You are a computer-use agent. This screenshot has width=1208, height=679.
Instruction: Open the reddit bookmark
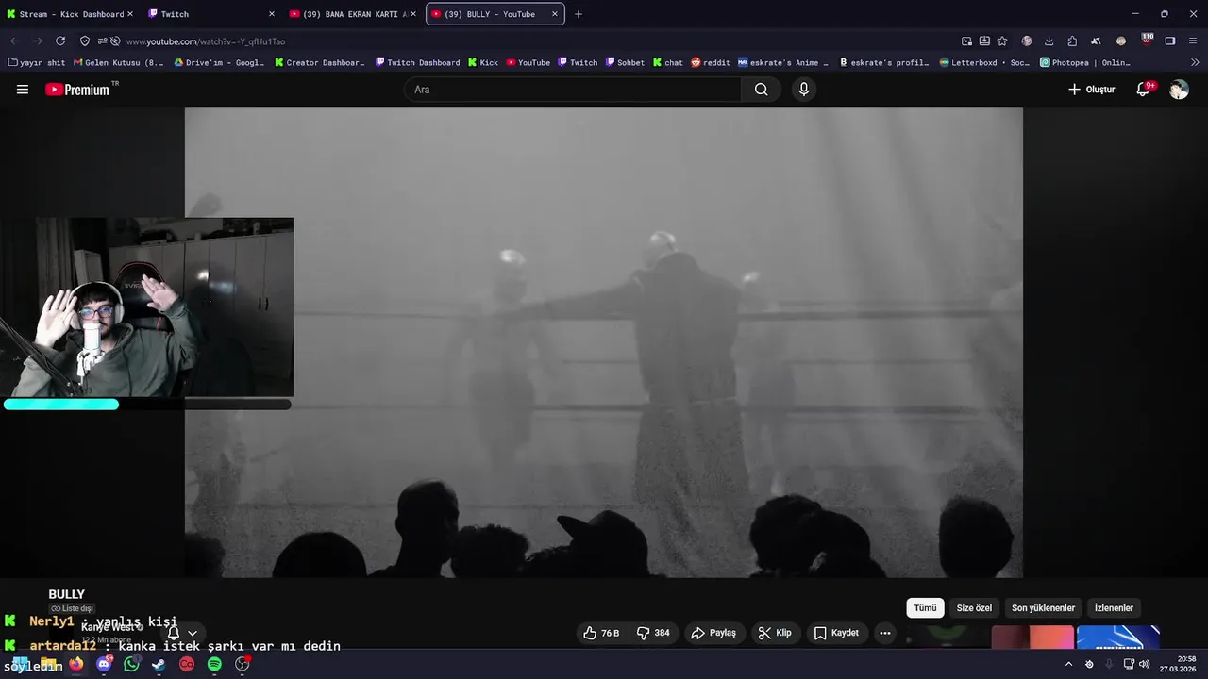[711, 62]
